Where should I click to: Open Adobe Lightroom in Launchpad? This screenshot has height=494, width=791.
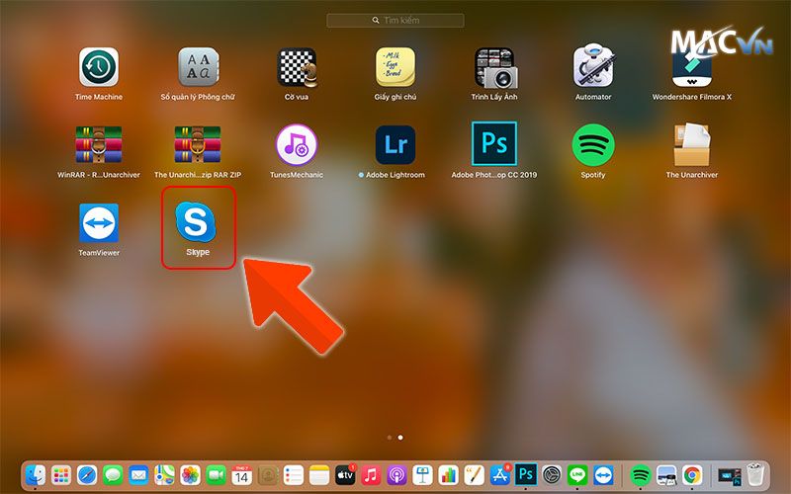(395, 144)
